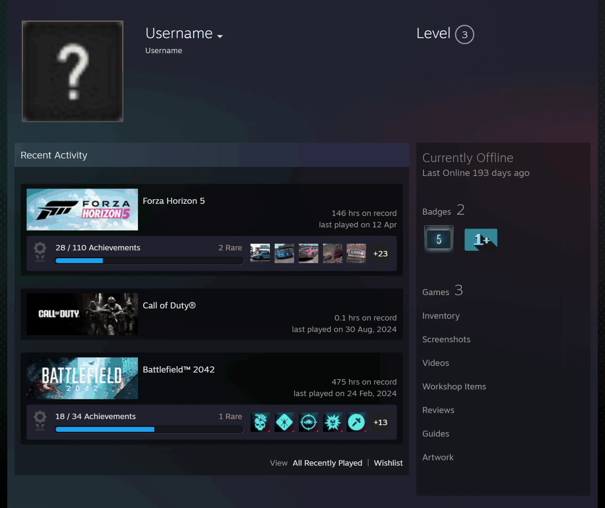Click the Battlefield 18 / 34 achievement progress bar
The image size is (605, 508).
pos(149,430)
